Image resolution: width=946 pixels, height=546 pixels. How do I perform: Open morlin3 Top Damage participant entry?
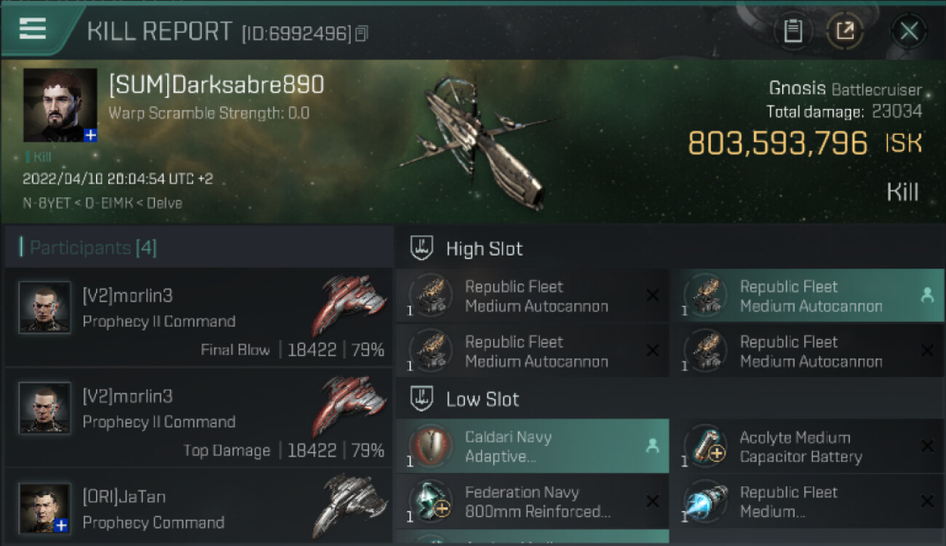coord(198,416)
